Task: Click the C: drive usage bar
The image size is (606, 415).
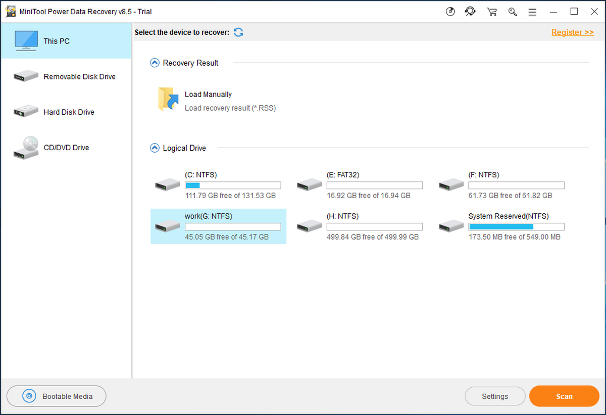Action: coord(233,186)
